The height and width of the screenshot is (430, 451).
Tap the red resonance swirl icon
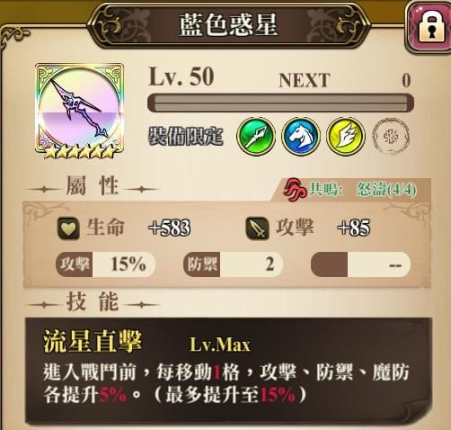(x=295, y=190)
